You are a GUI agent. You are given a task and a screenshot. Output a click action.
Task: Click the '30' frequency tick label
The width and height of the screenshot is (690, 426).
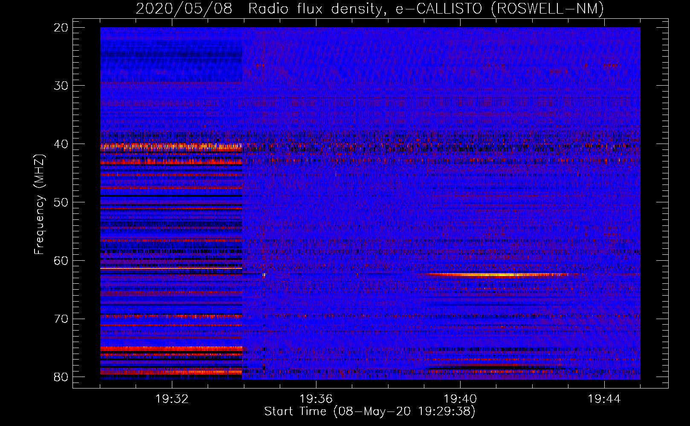pos(61,86)
